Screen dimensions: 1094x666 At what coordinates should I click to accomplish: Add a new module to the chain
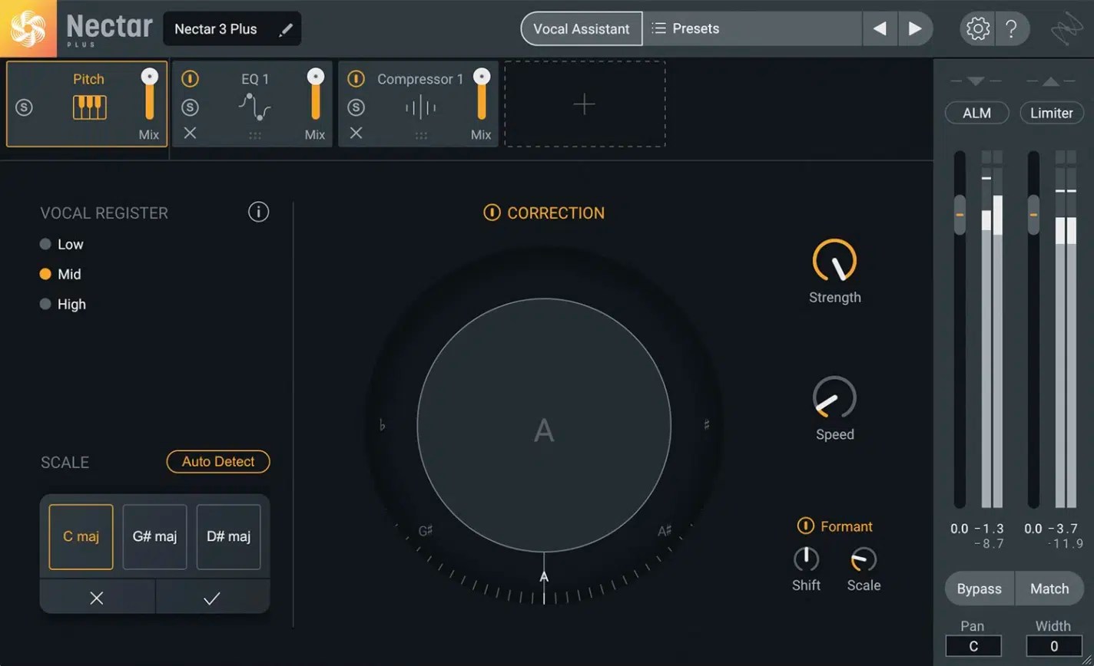pyautogui.click(x=585, y=104)
